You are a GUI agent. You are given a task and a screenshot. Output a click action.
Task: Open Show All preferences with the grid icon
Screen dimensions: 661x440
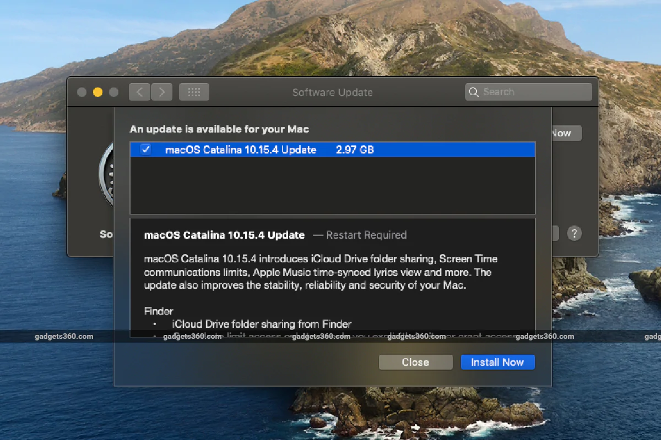[194, 92]
